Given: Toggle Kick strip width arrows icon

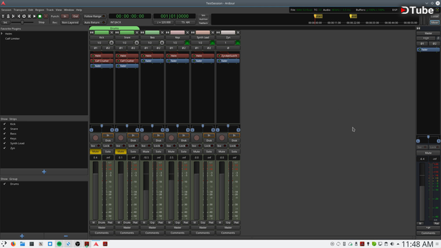Looking at the screenshot, I should click(x=92, y=32).
